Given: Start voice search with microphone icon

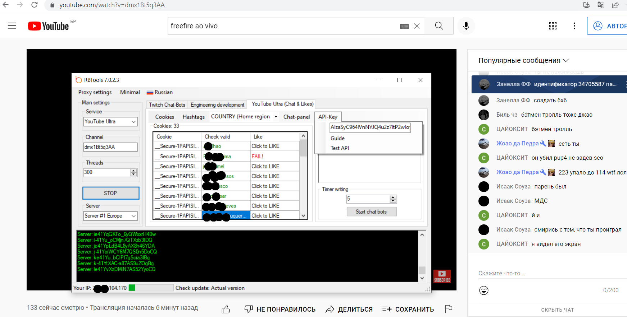Looking at the screenshot, I should point(466,26).
